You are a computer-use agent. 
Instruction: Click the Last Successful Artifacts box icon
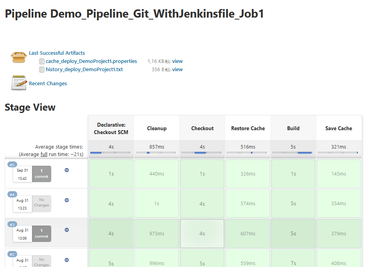[18, 57]
